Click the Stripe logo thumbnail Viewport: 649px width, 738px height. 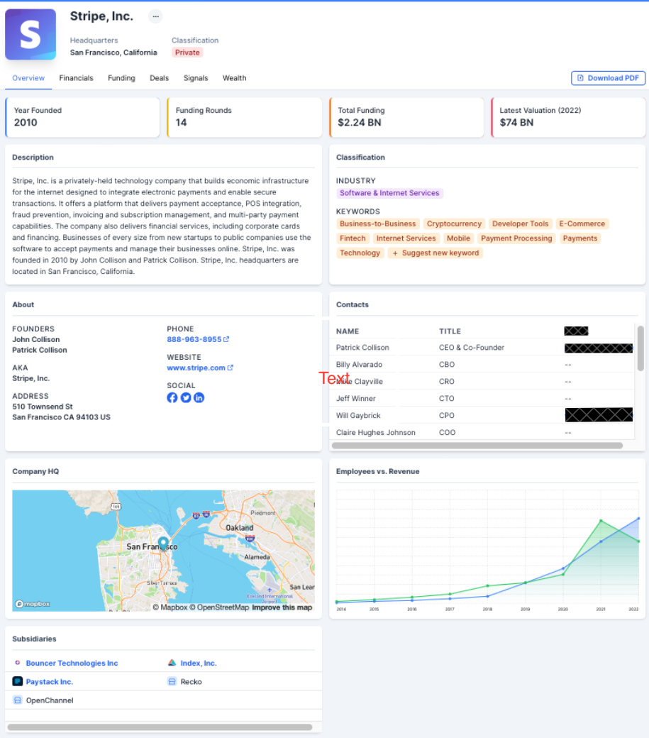(30, 34)
